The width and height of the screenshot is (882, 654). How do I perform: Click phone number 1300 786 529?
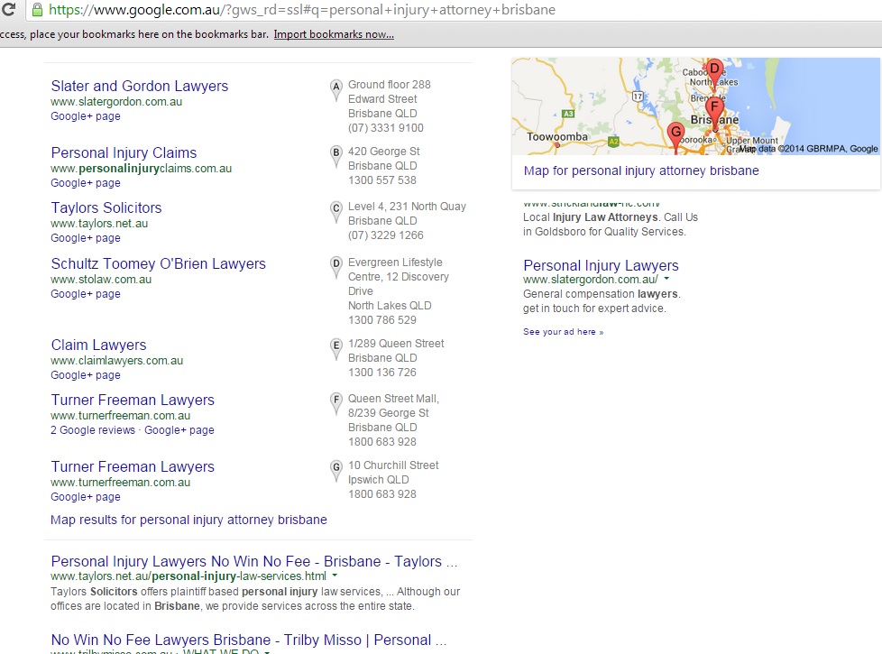point(382,320)
